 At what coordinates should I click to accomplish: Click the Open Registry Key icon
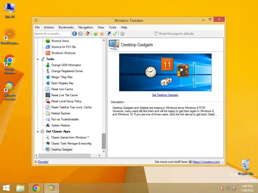click(48, 83)
